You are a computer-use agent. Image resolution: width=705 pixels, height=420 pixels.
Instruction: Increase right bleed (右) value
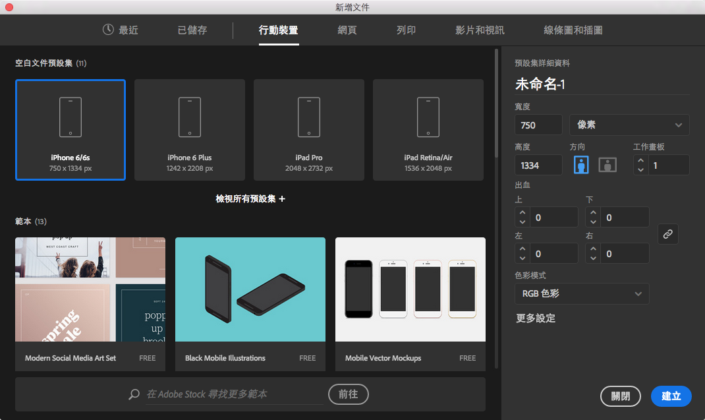coord(593,249)
